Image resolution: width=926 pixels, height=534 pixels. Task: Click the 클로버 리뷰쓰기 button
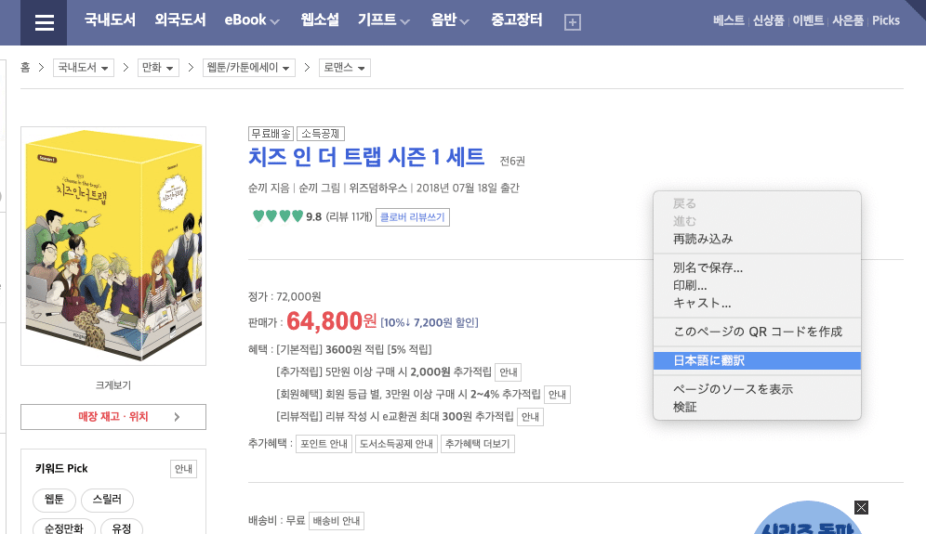(412, 217)
